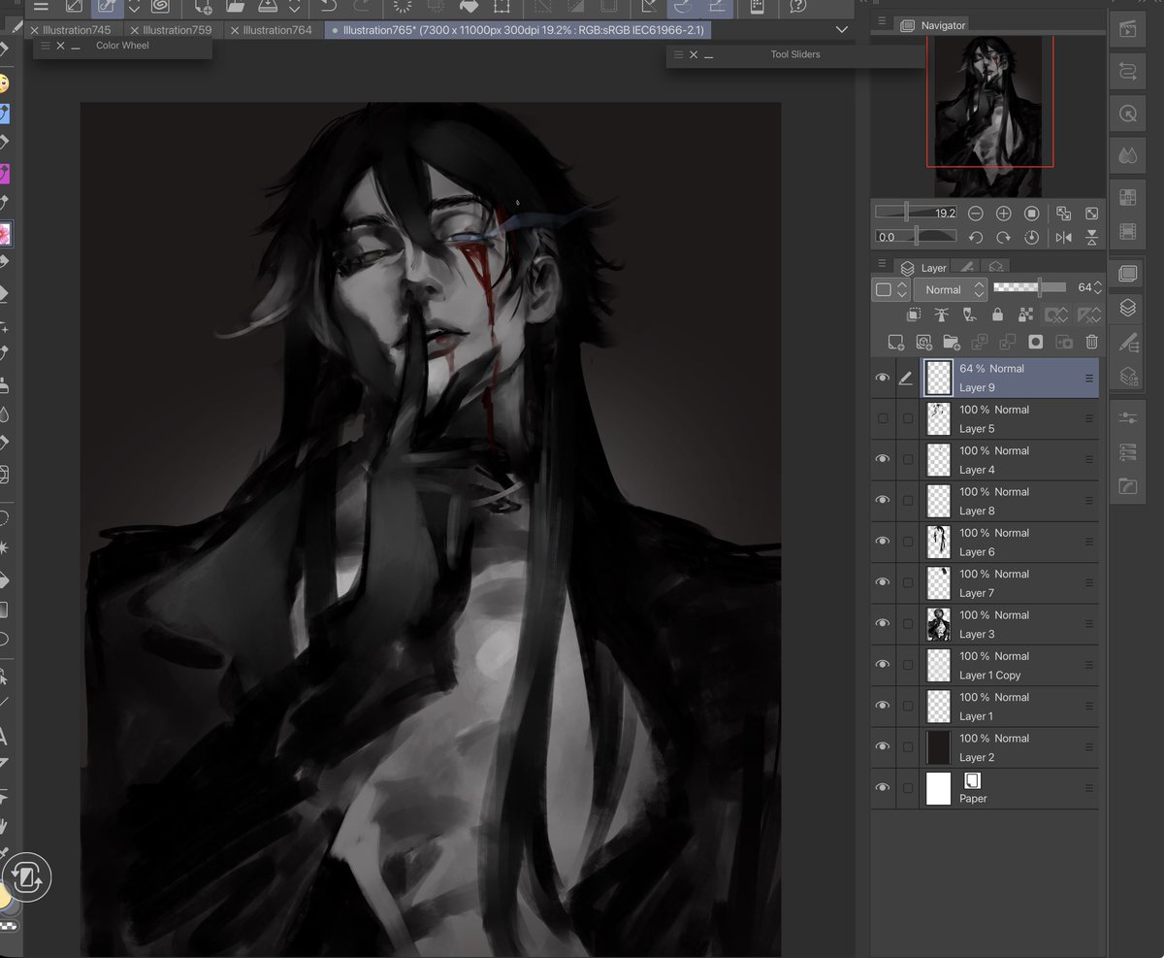
Task: Switch to Illustration759 tab
Action: (177, 30)
